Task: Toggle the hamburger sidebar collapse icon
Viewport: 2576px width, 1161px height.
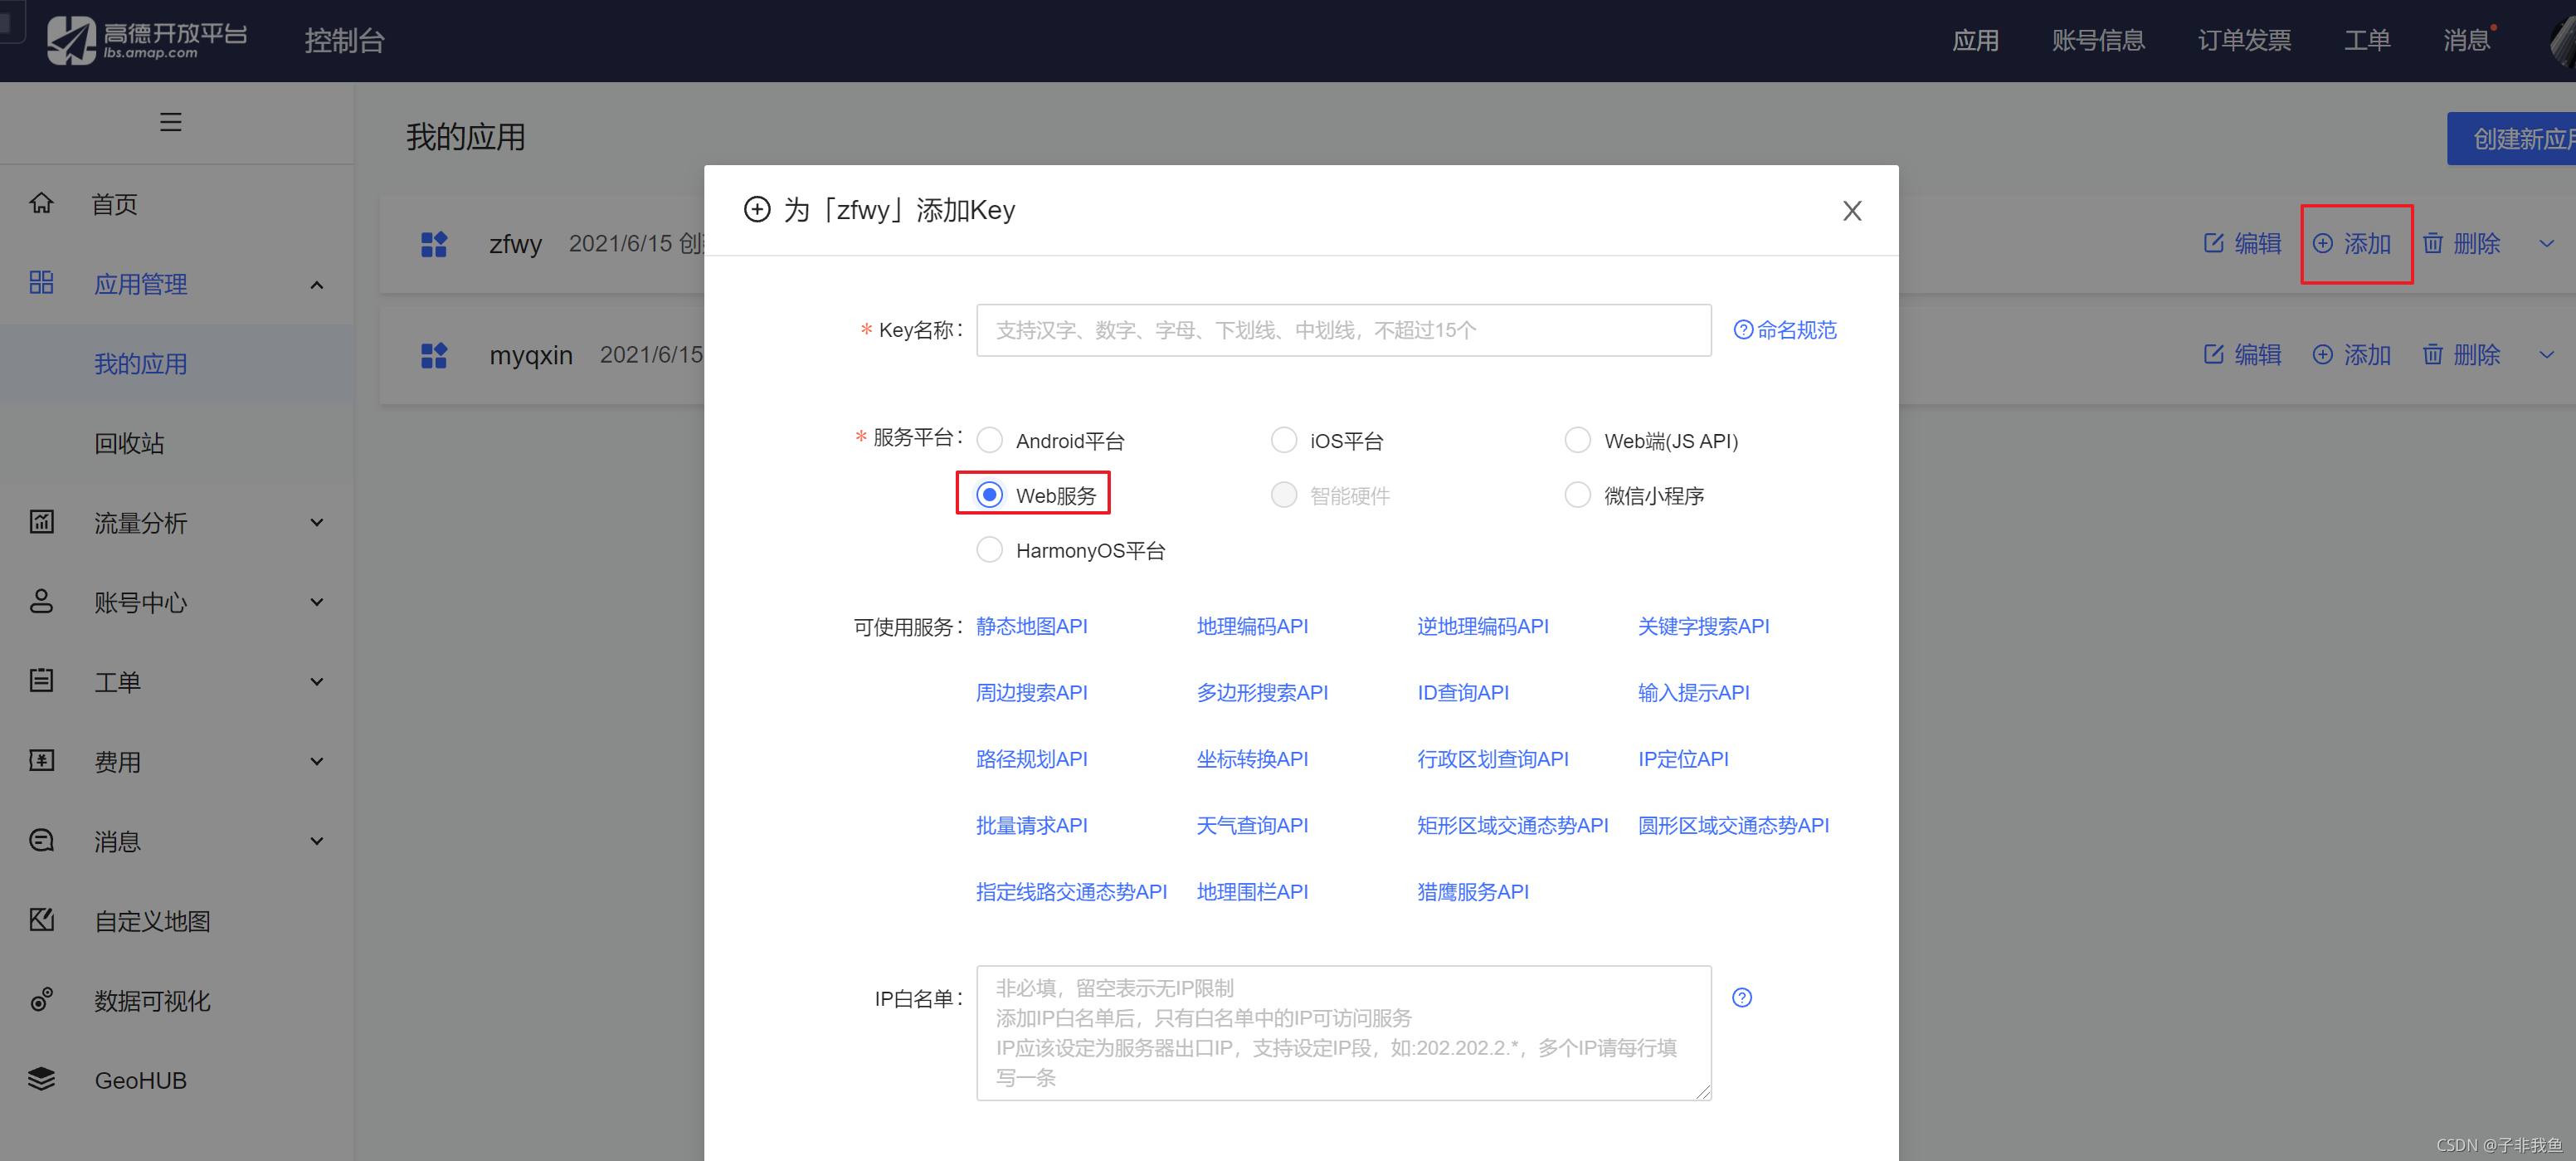Action: (x=171, y=122)
